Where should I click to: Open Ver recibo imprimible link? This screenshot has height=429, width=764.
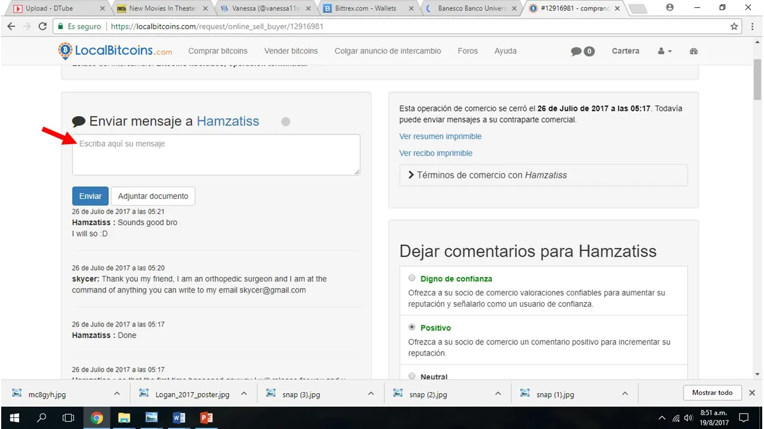click(436, 153)
